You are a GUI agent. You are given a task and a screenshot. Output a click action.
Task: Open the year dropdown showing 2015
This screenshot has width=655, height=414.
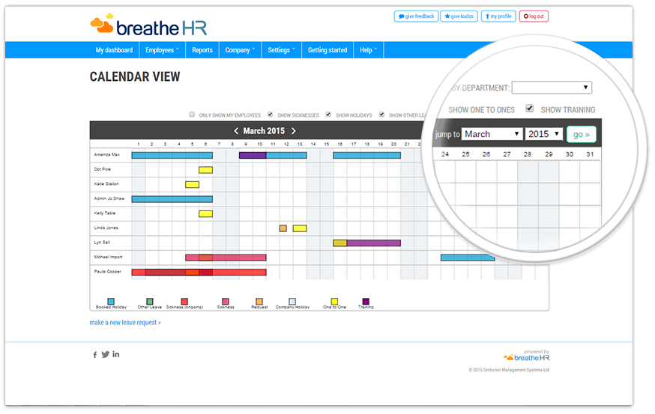click(x=543, y=134)
